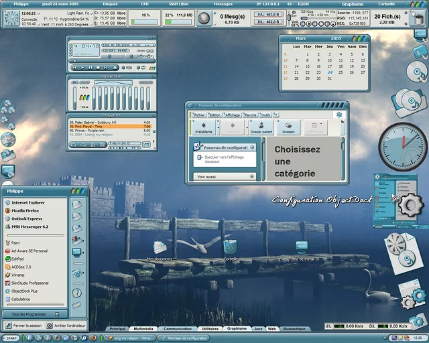The height and width of the screenshot is (343, 429).
Task: Open the Poste de travail desktop icon
Action: pos(302,247)
